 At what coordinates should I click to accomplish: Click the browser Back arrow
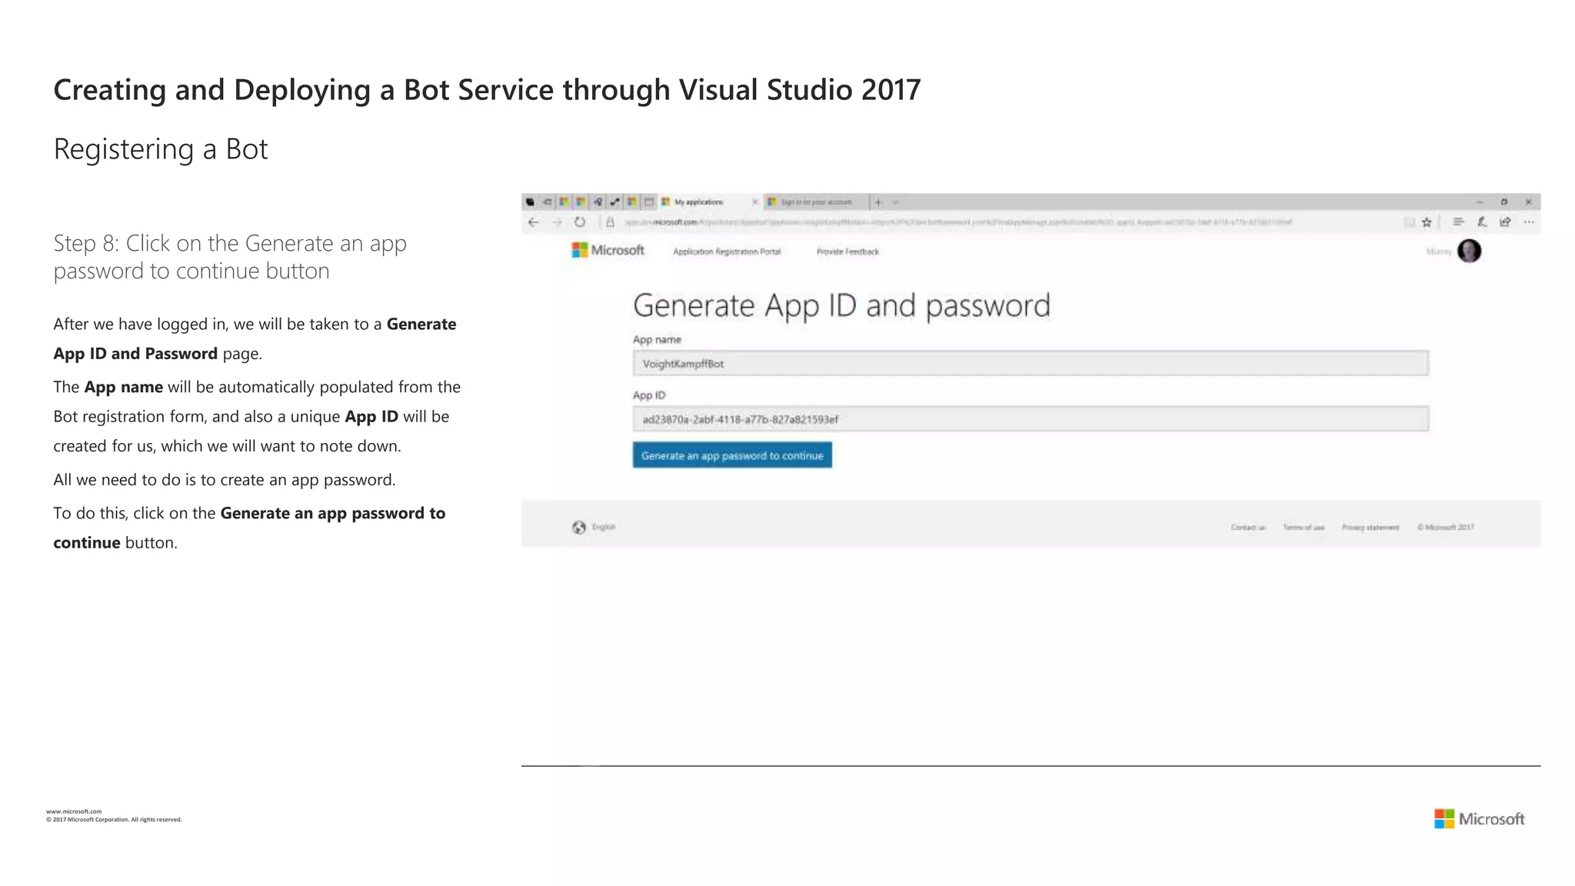coord(533,222)
